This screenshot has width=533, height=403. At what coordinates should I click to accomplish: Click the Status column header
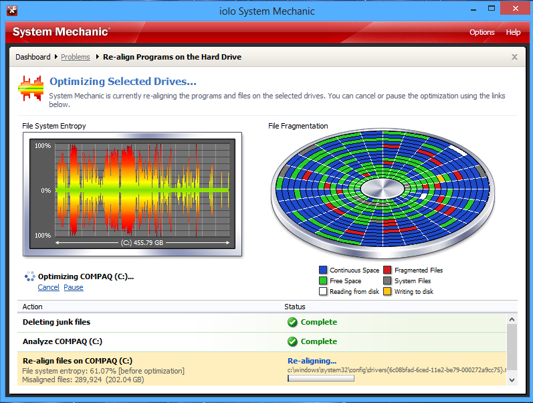(x=295, y=307)
